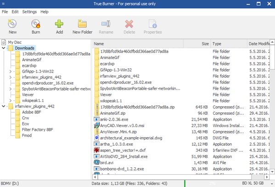Click the red Delete toolbar icon

coord(129,24)
